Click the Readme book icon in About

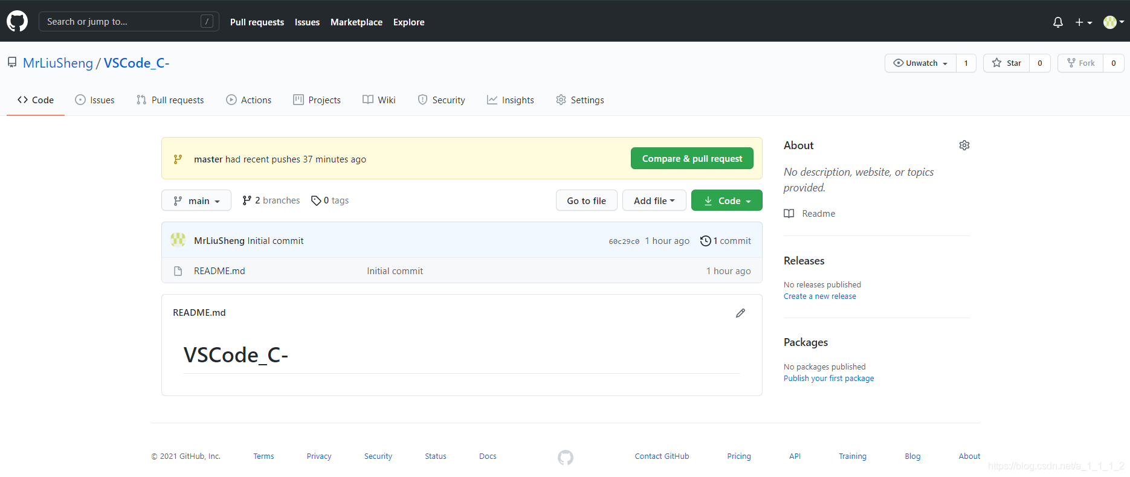[x=789, y=214]
